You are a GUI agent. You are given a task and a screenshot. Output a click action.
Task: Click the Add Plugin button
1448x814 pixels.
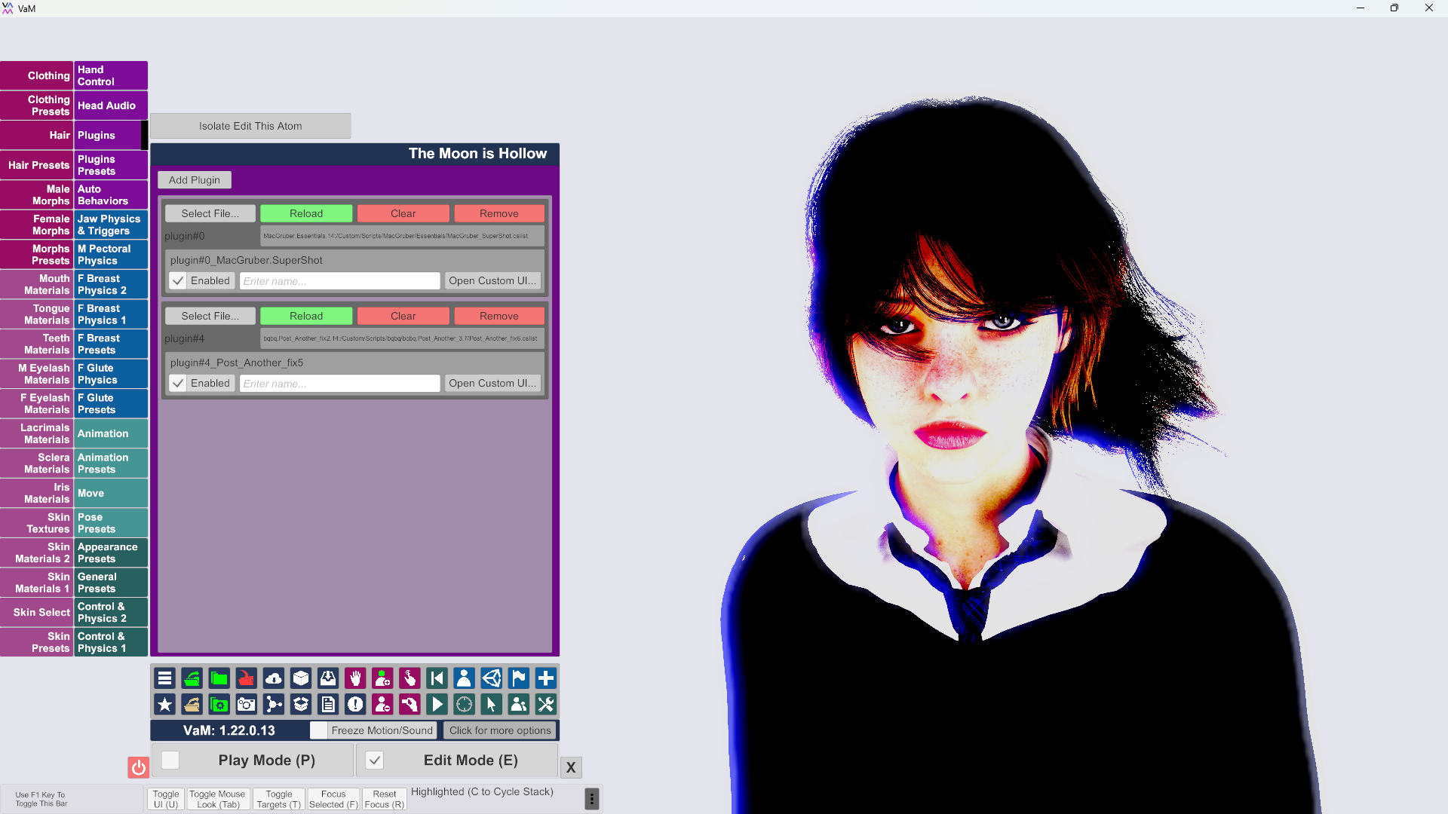pos(195,180)
